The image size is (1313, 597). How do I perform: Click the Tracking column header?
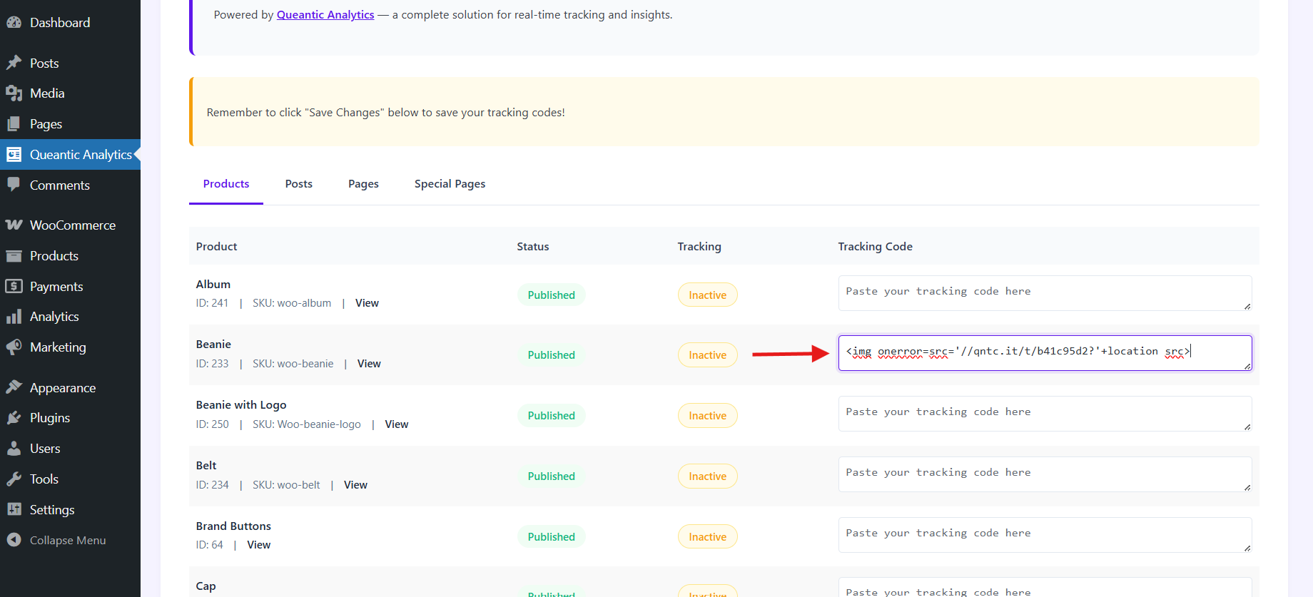[x=699, y=247]
